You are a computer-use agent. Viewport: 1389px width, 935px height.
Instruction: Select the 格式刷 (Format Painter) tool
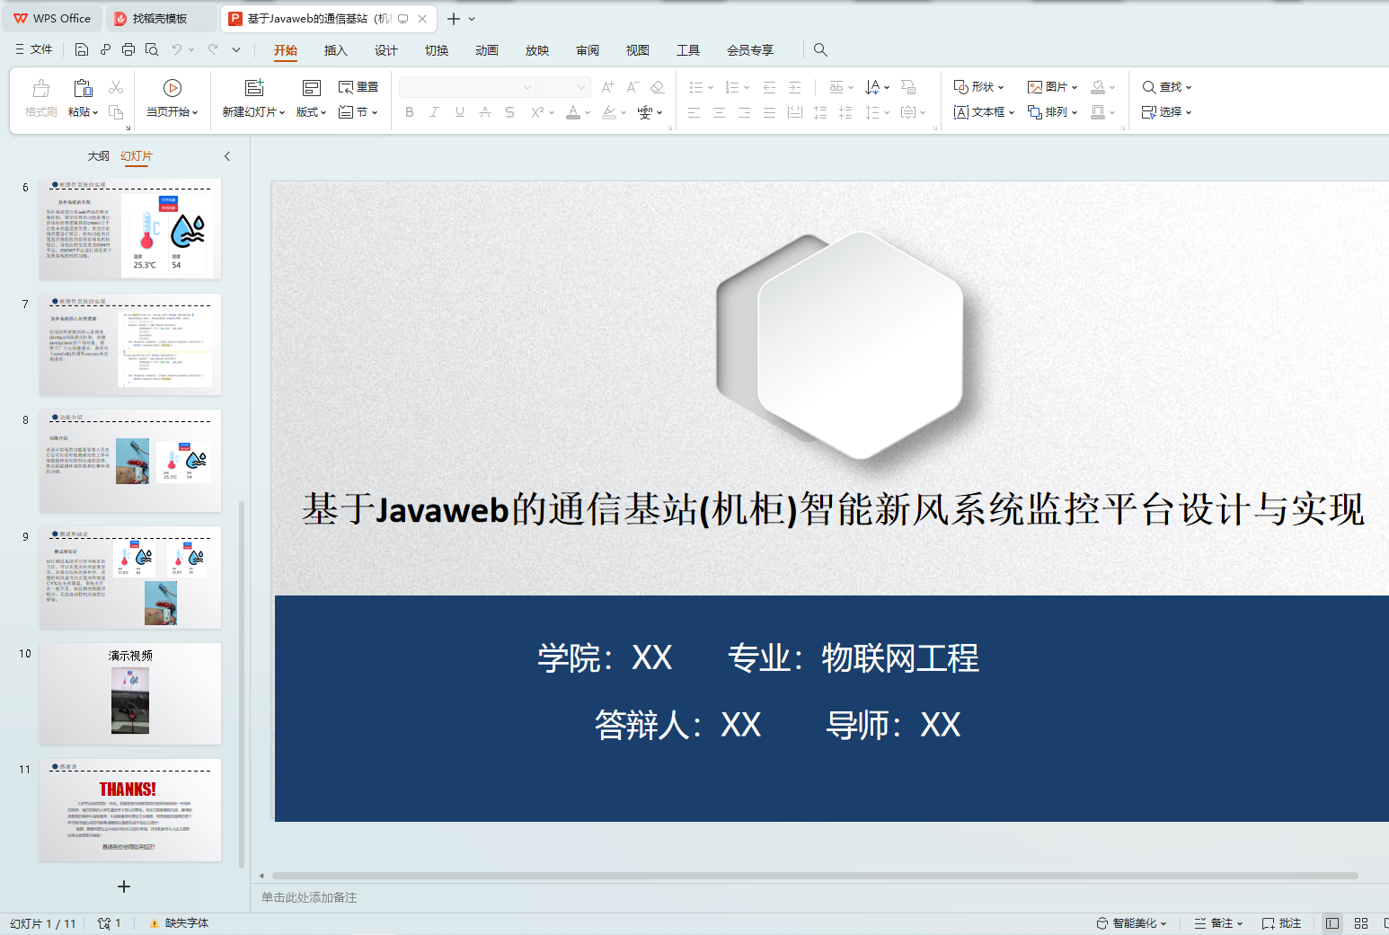[x=40, y=97]
